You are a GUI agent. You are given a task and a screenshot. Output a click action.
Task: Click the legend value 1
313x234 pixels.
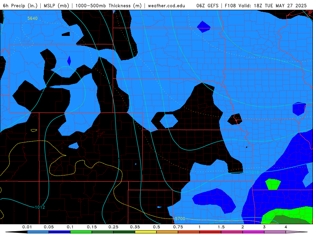[x=200, y=227]
